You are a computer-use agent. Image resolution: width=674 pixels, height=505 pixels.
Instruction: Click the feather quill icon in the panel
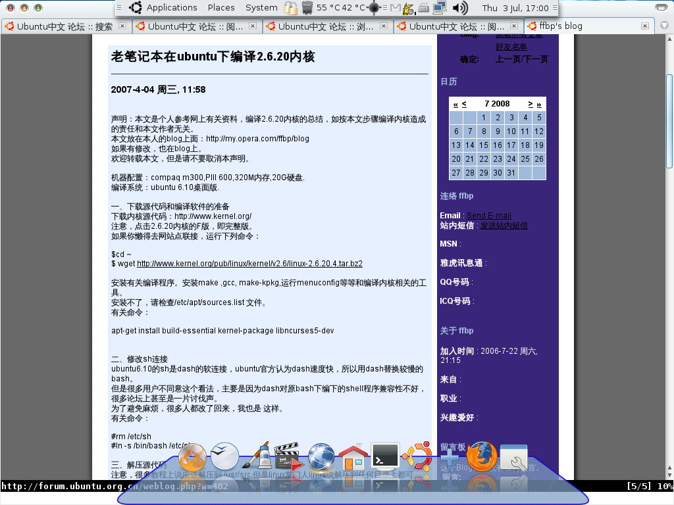coord(409,8)
